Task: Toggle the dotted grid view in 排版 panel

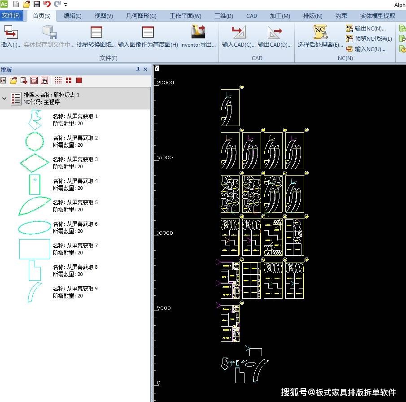Action: (58, 80)
